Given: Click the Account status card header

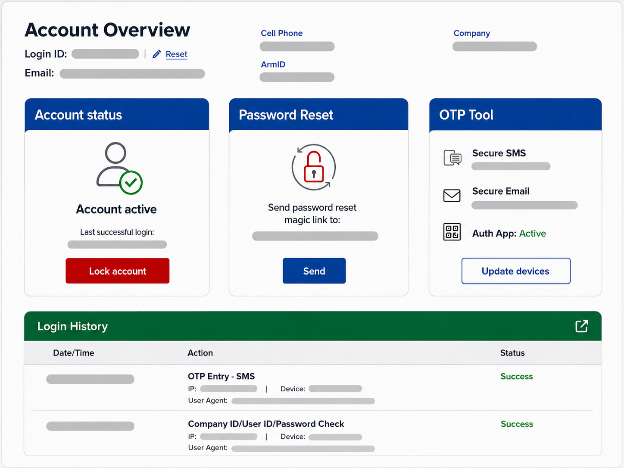Looking at the screenshot, I should click(x=117, y=115).
